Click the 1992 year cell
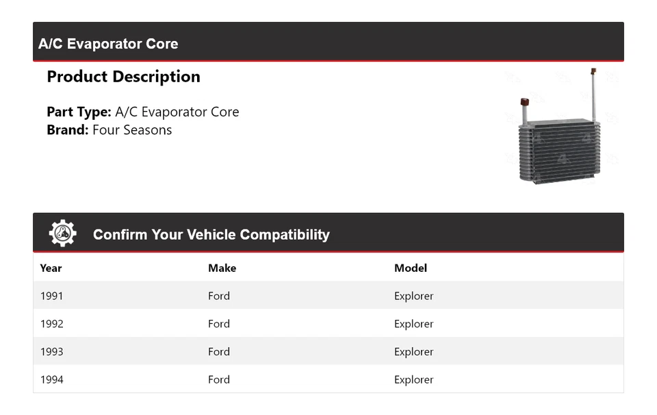657x415 pixels. (x=51, y=324)
